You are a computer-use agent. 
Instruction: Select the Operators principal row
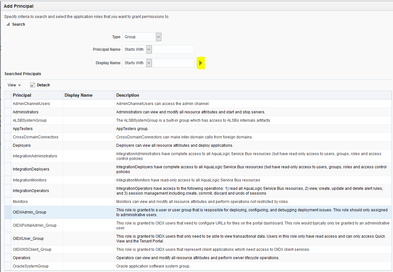coord(22,258)
